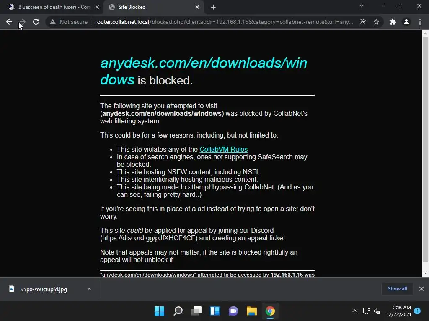
Task: Click the page vertical scrollbar
Action: [425, 150]
